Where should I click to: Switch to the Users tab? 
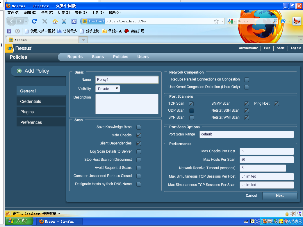[x=143, y=57]
